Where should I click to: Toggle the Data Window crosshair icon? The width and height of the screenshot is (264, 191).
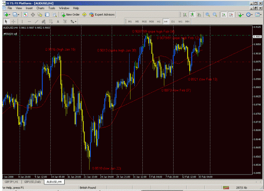coord(33,15)
